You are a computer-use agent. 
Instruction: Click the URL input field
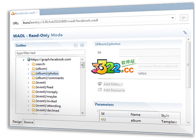coord(98,20)
